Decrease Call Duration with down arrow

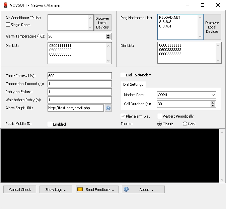click(213, 106)
